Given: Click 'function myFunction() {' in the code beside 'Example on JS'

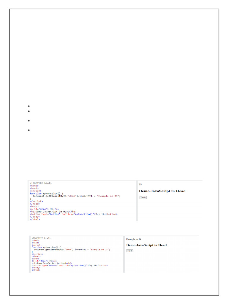Looking at the screenshot, I should coord(46,247).
